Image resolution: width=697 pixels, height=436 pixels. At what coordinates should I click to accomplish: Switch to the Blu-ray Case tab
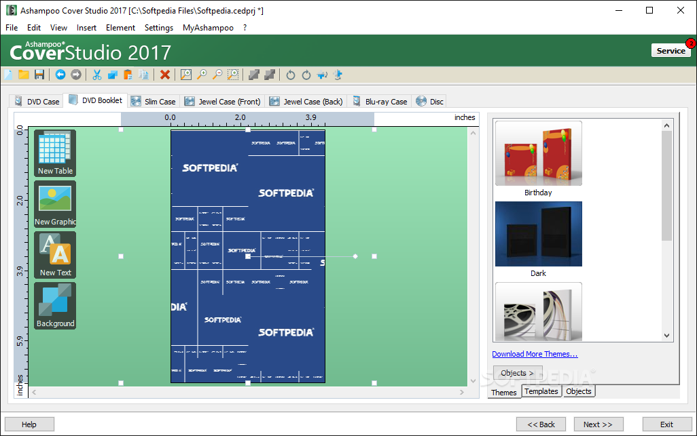click(380, 101)
